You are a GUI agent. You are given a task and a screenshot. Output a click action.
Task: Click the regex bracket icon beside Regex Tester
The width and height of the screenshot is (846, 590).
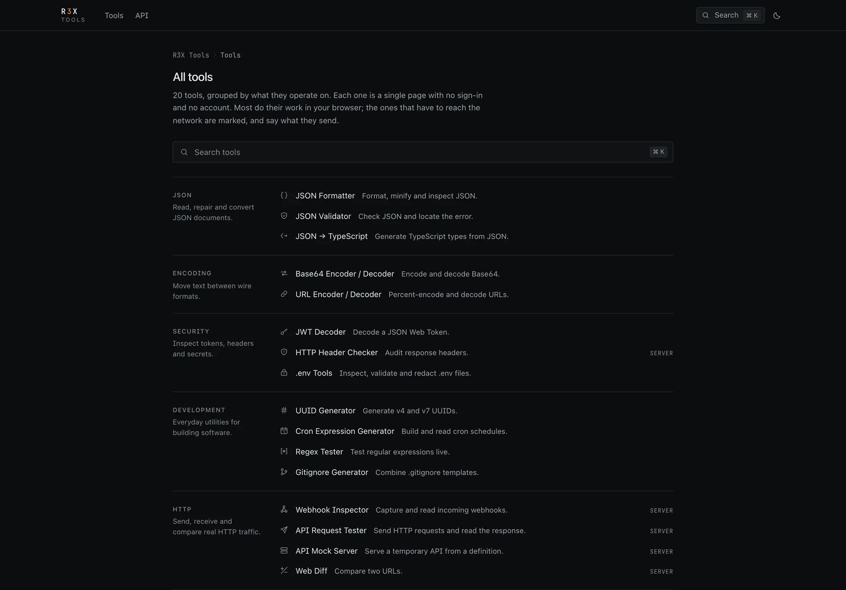click(x=284, y=451)
